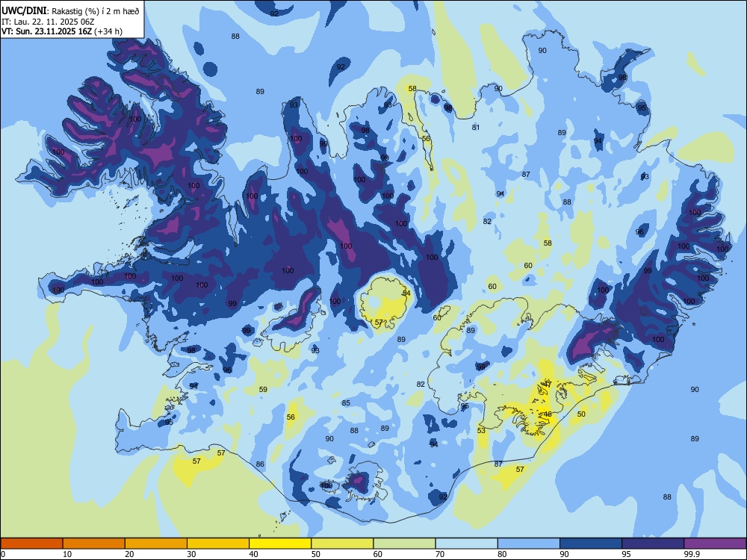Click the legend label 10

pos(67,554)
